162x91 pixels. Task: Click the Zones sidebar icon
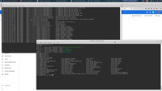point(3,59)
